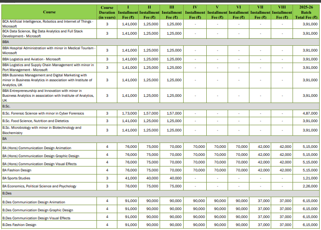The image size is (321, 230).
Task: Select the B.Sc. section heading row
Action: (160, 107)
